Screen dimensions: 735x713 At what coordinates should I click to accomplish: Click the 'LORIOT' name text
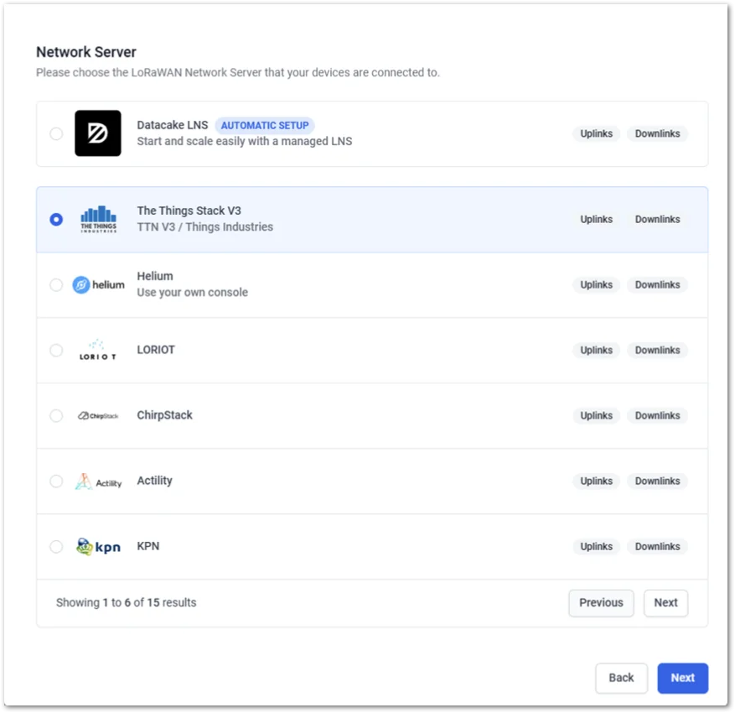point(156,350)
